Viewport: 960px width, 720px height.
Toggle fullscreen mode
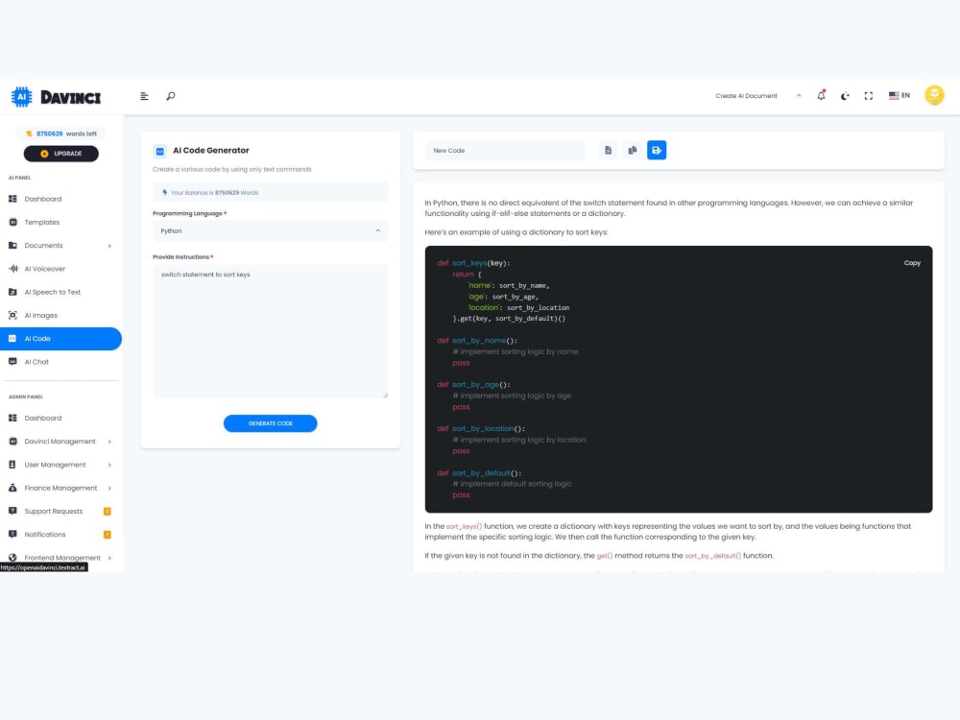tap(869, 96)
